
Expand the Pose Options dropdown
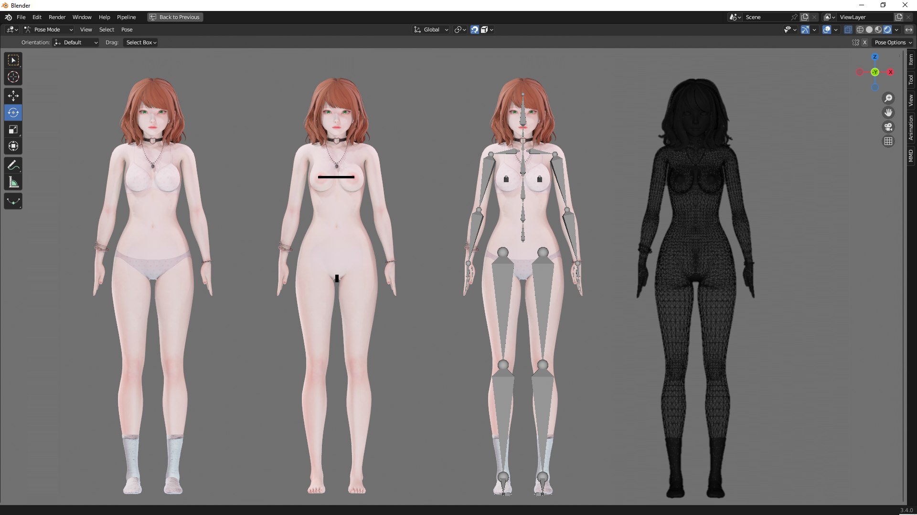[x=893, y=42]
